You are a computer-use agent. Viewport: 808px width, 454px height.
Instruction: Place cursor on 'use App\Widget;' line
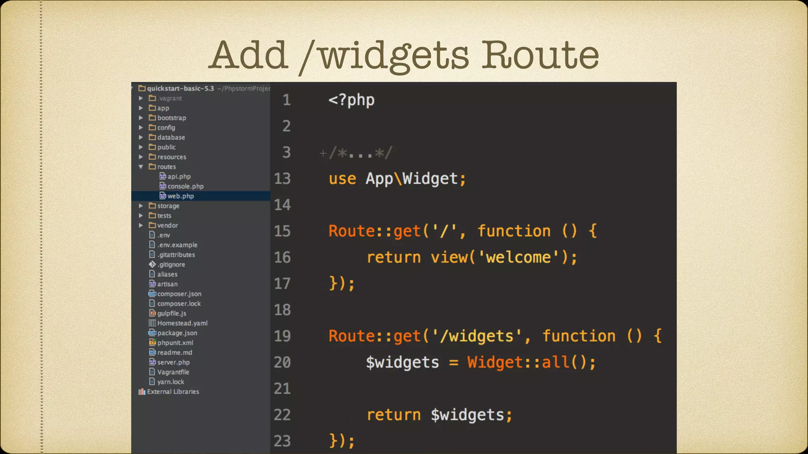pyautogui.click(x=397, y=179)
